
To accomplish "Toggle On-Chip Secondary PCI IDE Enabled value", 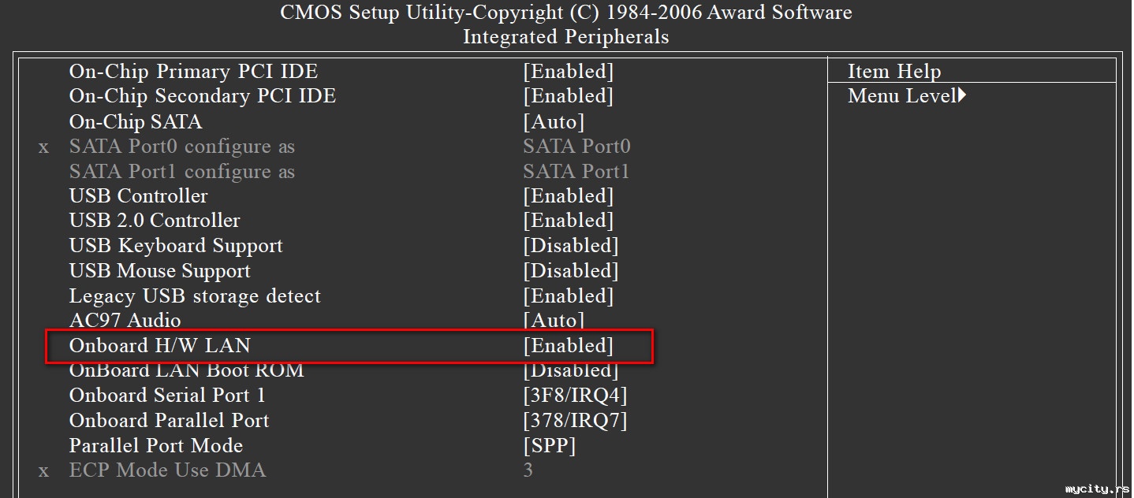I will [x=568, y=96].
